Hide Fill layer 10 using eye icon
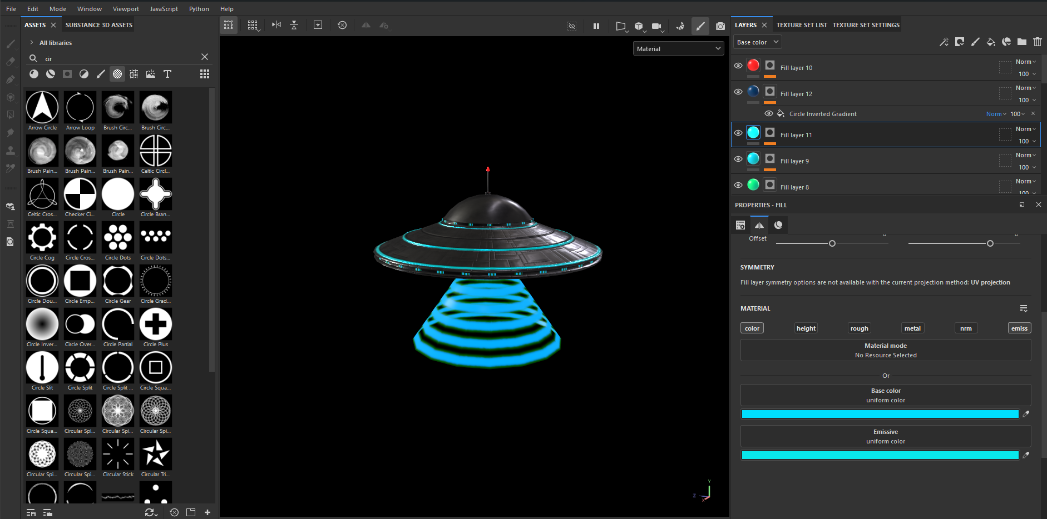1047x519 pixels. [x=738, y=66]
